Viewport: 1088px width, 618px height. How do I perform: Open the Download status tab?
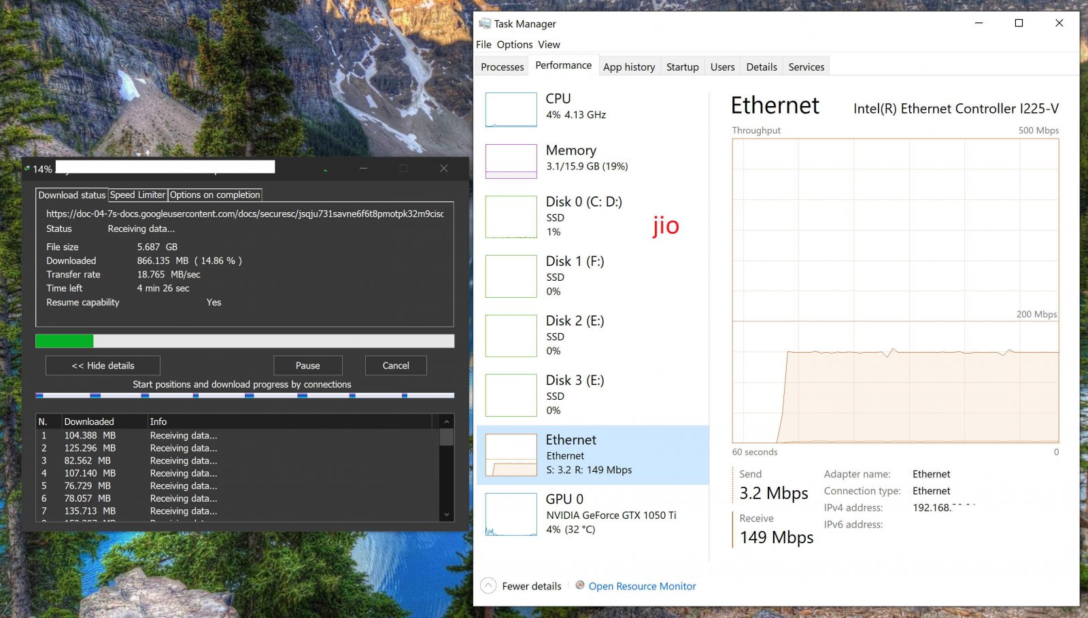[71, 195]
